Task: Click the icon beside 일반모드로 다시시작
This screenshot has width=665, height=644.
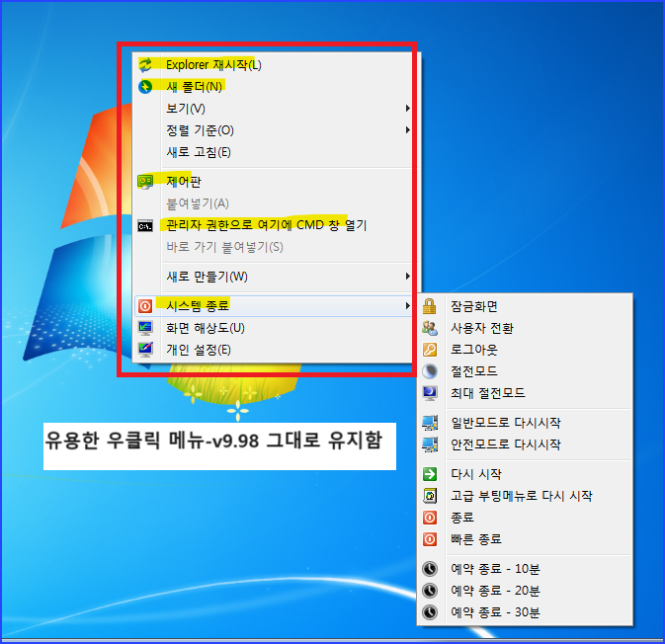Action: point(430,423)
